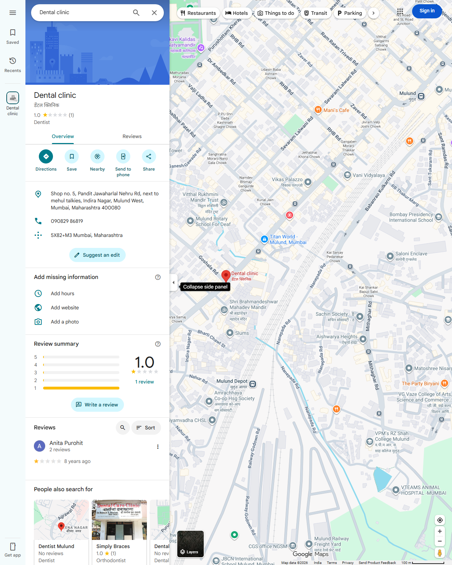Zoom out on the map
Image resolution: width=452 pixels, height=565 pixels.
click(x=440, y=541)
